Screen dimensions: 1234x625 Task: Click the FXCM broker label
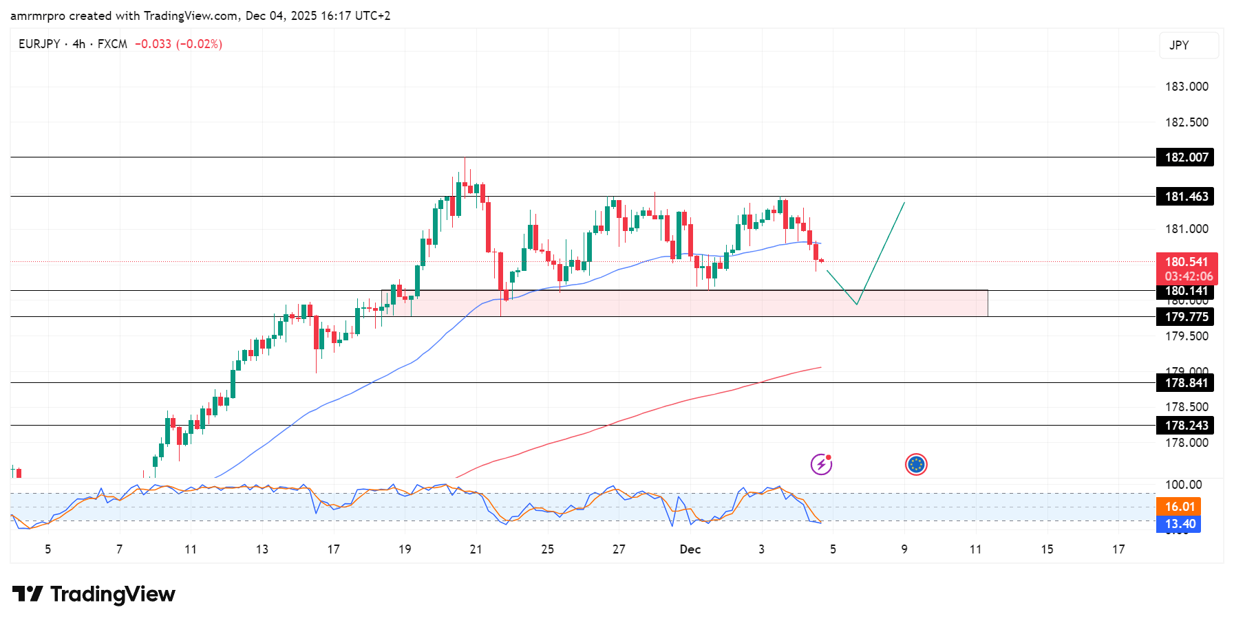(x=112, y=44)
